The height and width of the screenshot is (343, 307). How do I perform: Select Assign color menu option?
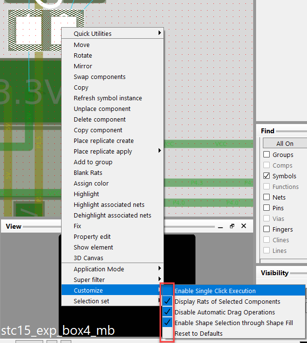(x=91, y=184)
